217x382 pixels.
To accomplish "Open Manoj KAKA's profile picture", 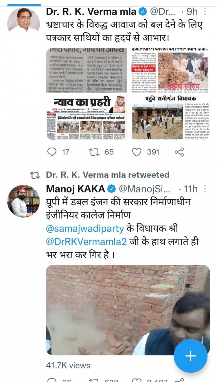I will point(23,201).
